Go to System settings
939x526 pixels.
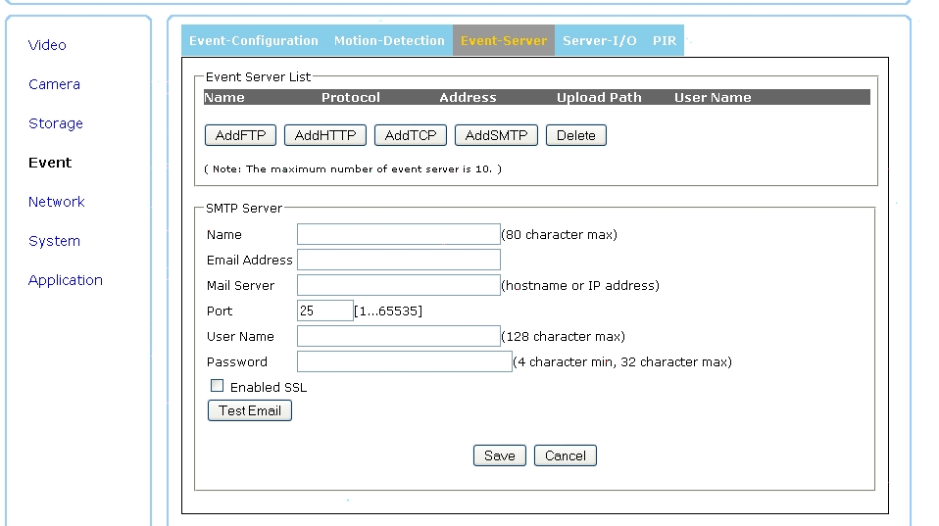pos(54,241)
